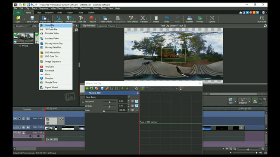Open the Snapshot dropdown arrow
280x157 pixels.
(x=249, y=101)
